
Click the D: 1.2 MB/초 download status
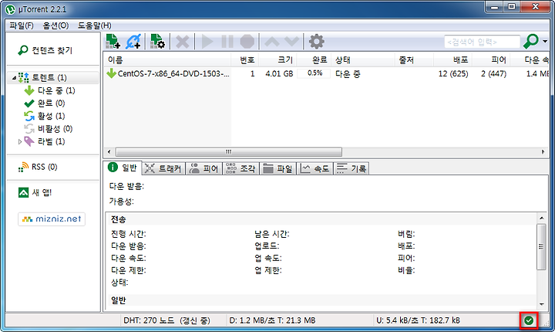[272, 320]
